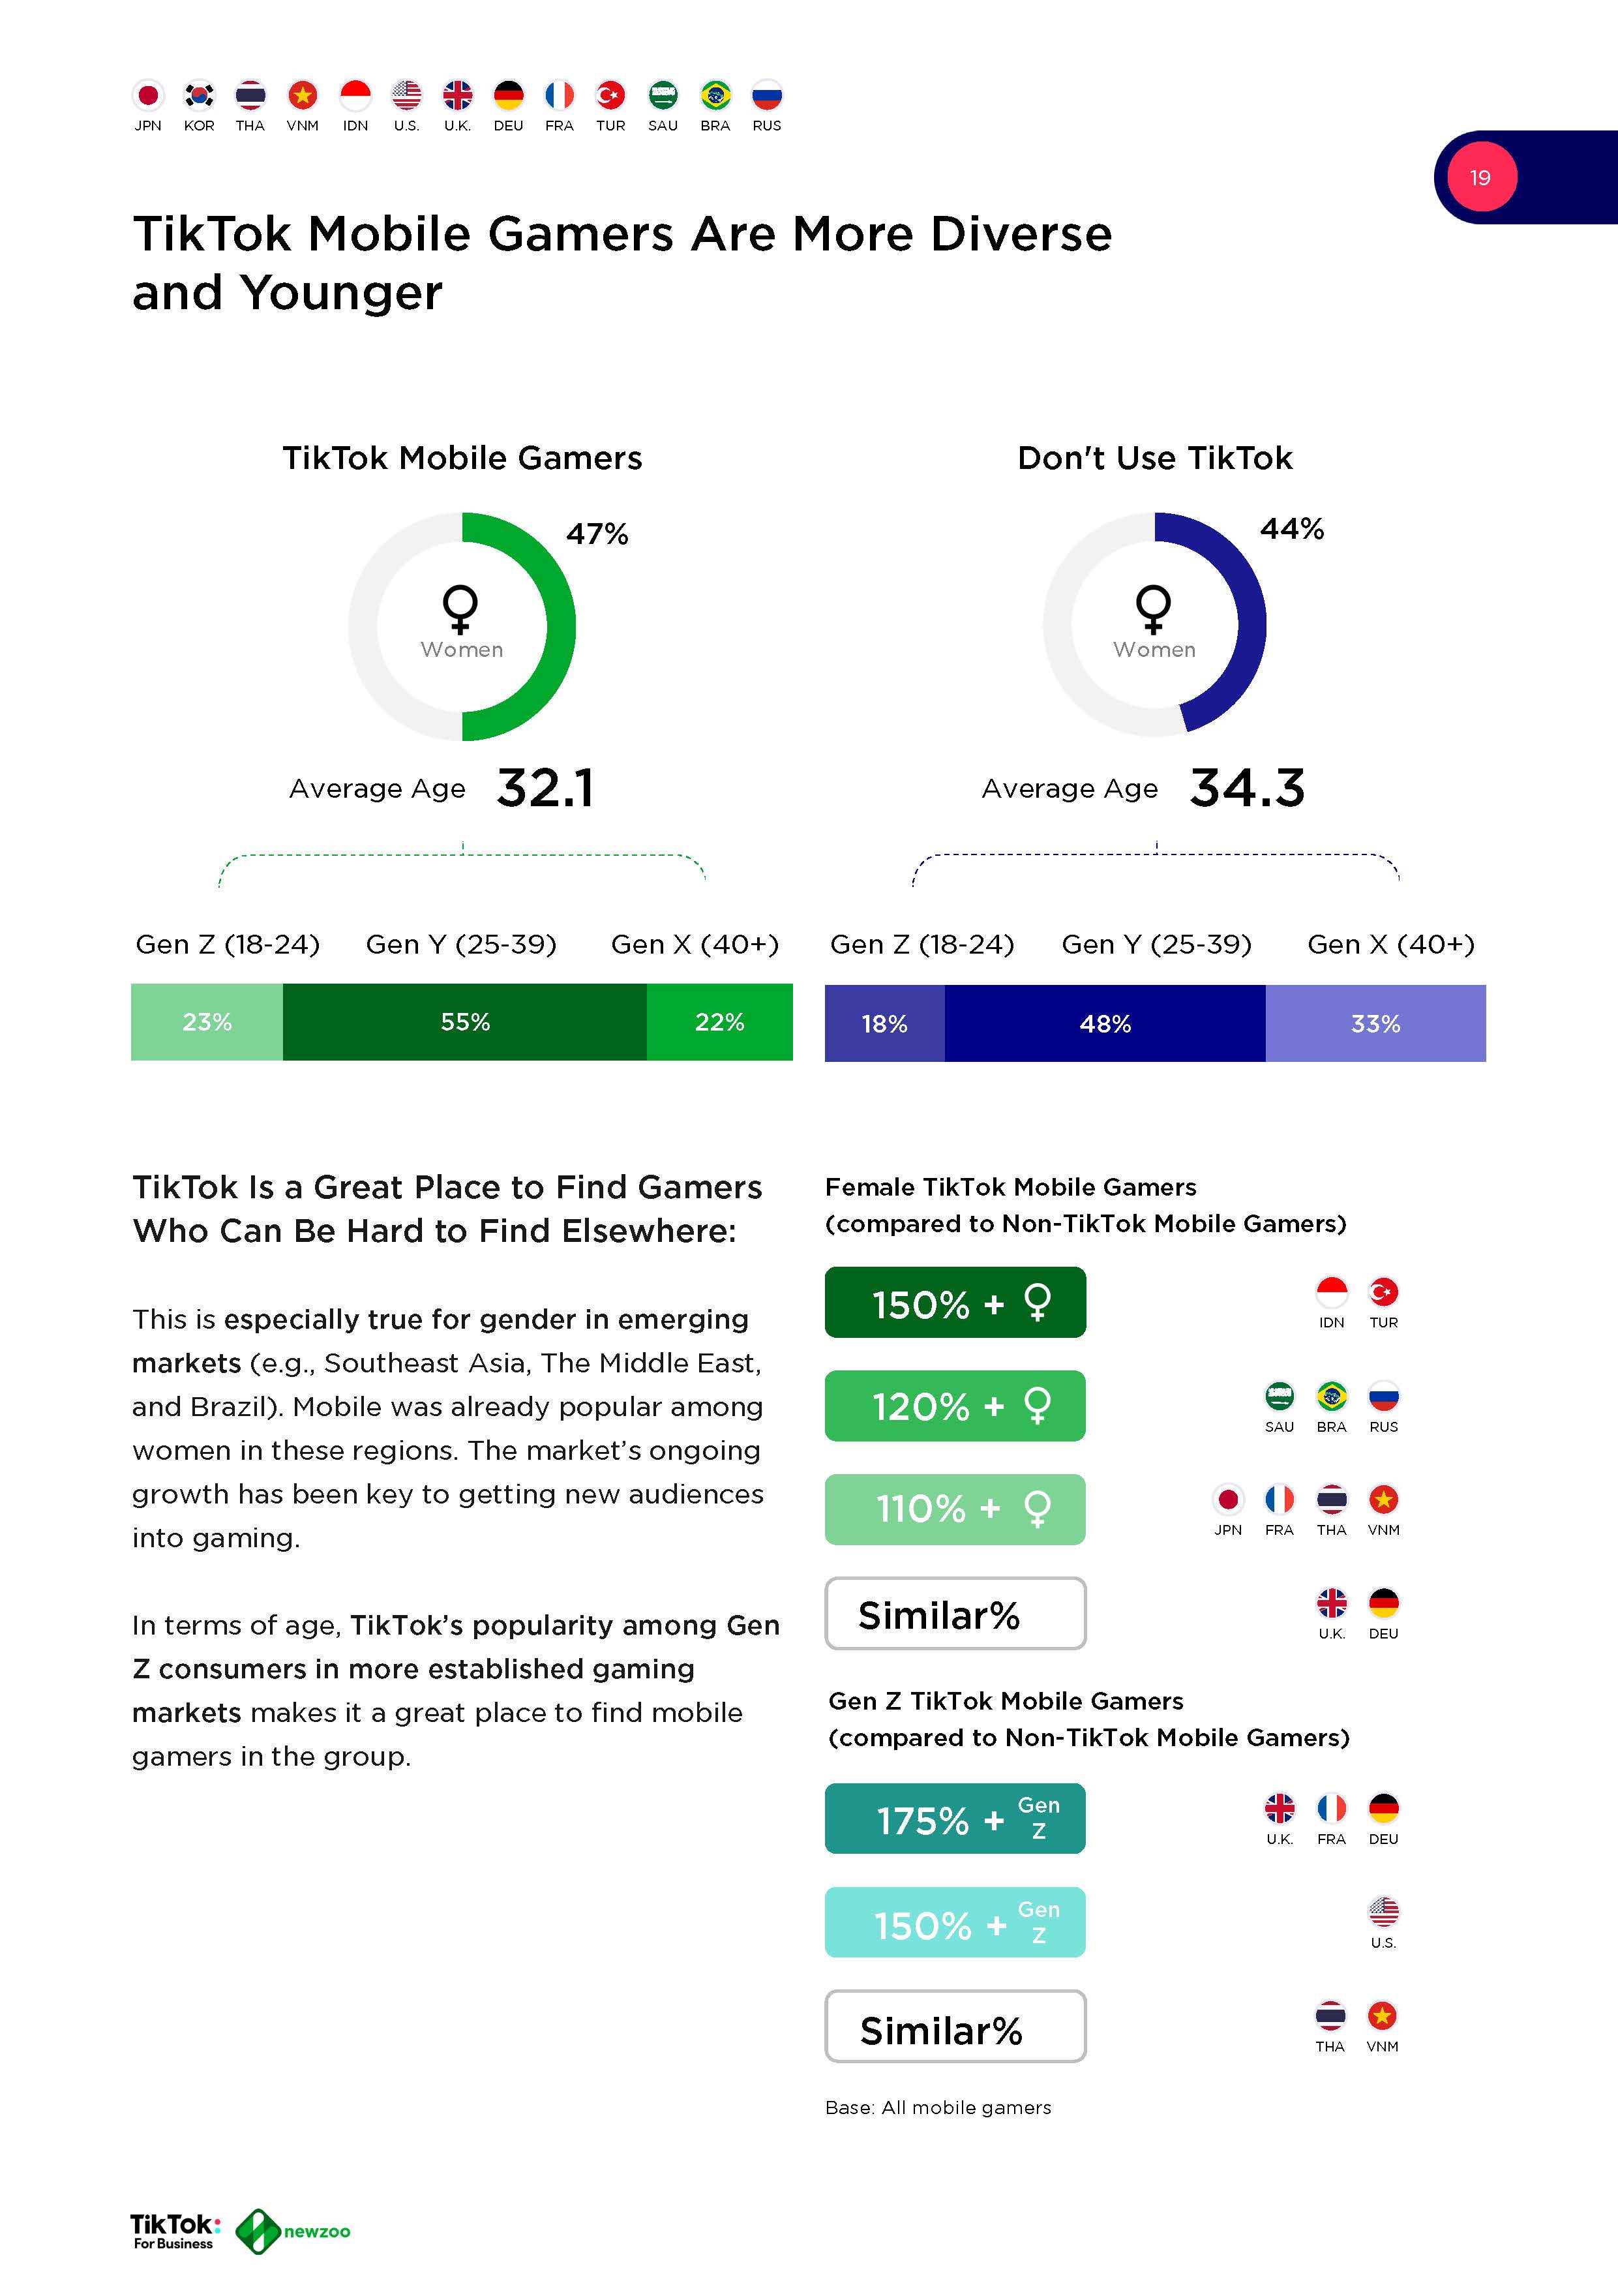Click the Similar% box under female gamers

(955, 1613)
